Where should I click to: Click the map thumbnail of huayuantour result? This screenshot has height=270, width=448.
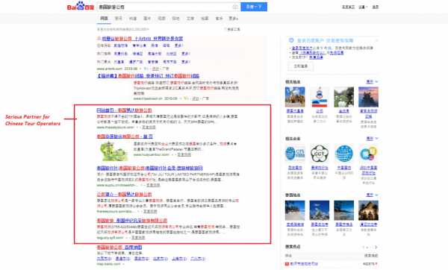point(113,151)
